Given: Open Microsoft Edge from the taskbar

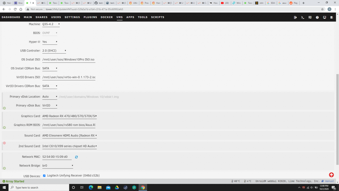Looking at the screenshot, I should 91,188.
